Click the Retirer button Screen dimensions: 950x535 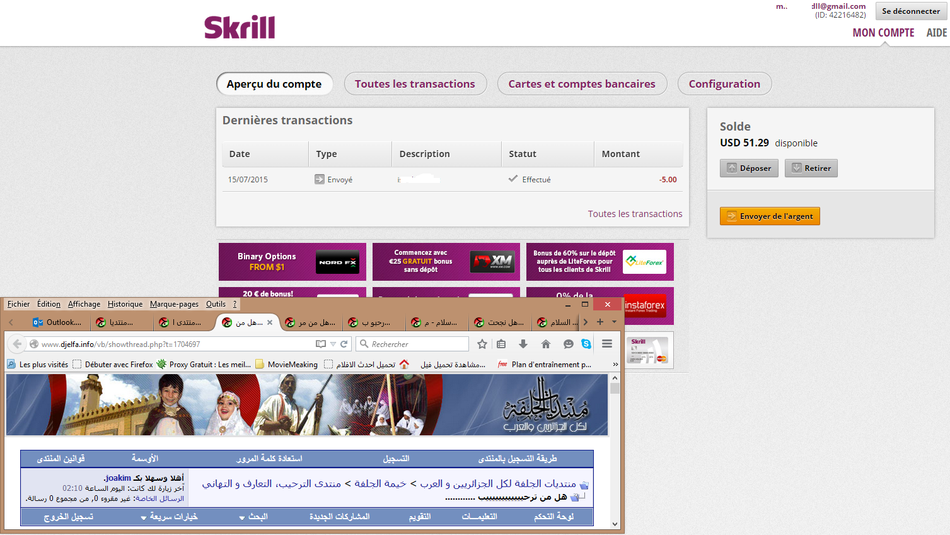pyautogui.click(x=811, y=168)
